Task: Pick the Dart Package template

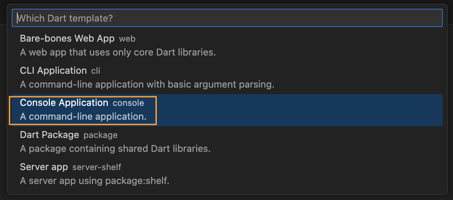Action: point(49,135)
